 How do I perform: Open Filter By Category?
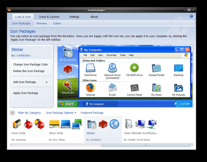click(x=29, y=113)
